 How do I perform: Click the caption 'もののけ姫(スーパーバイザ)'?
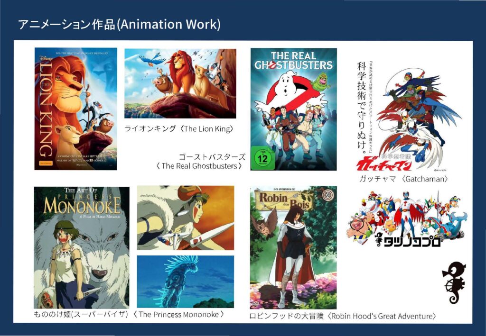(81, 314)
